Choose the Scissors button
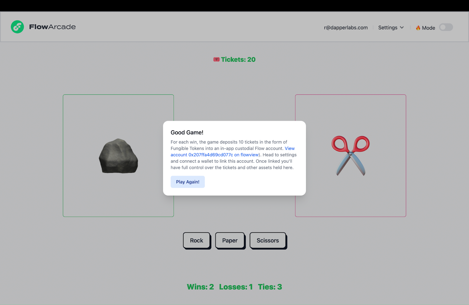 tap(268, 241)
